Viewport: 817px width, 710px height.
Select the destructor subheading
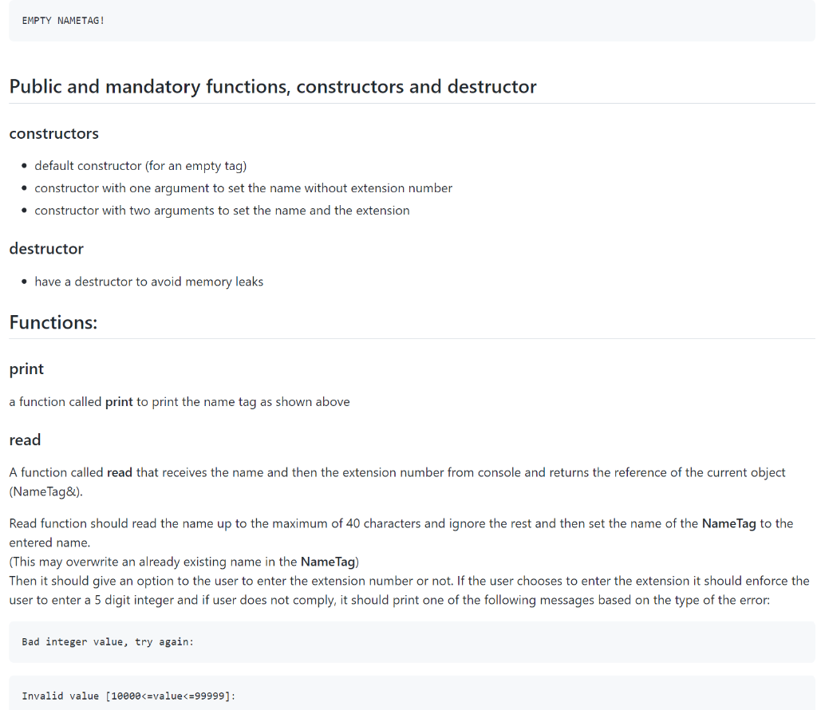[46, 248]
